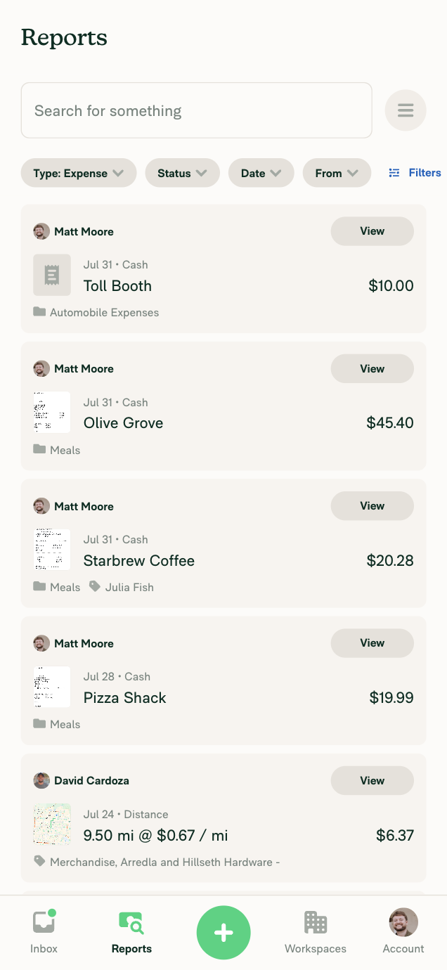The height and width of the screenshot is (970, 447).
Task: Expand the Date filter dropdown
Action: [x=261, y=173]
